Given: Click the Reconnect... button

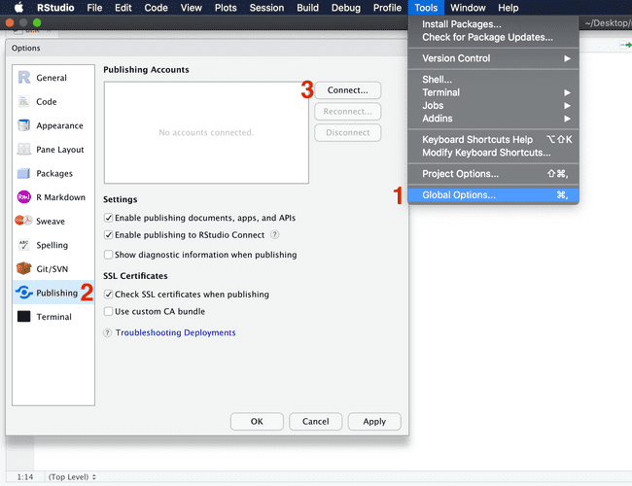Looking at the screenshot, I should pyautogui.click(x=347, y=111).
